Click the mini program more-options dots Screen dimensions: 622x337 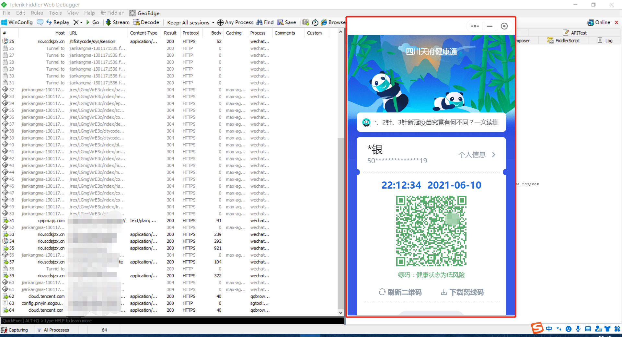point(475,26)
